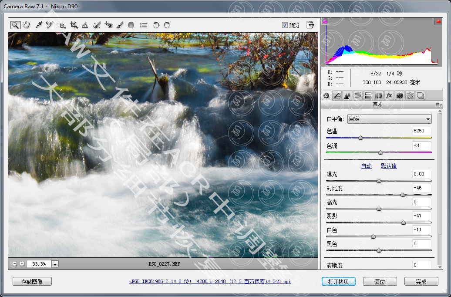Screen dimensions: 451x297
Task: Switch to the Presets panel tab
Action: 410,95
